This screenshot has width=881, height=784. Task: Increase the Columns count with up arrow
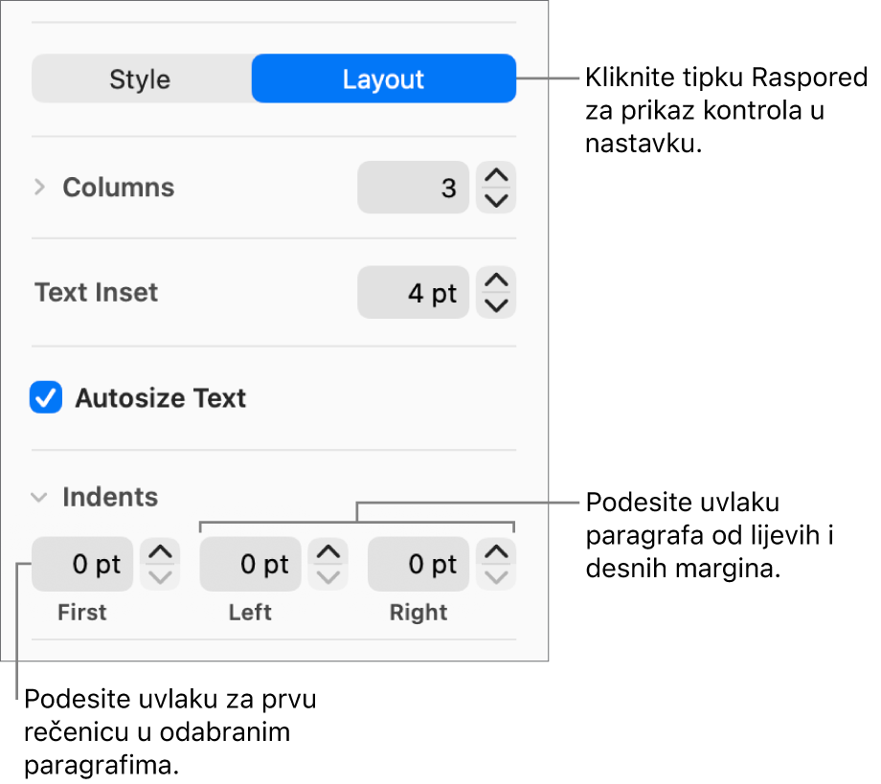tap(496, 175)
